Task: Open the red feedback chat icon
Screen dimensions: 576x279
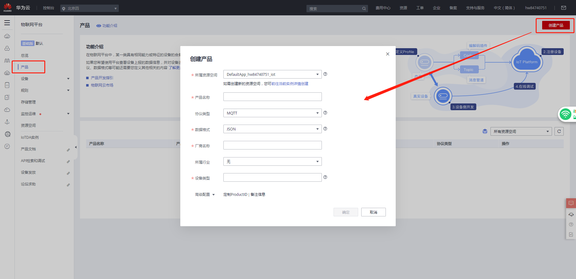Action: [x=571, y=203]
